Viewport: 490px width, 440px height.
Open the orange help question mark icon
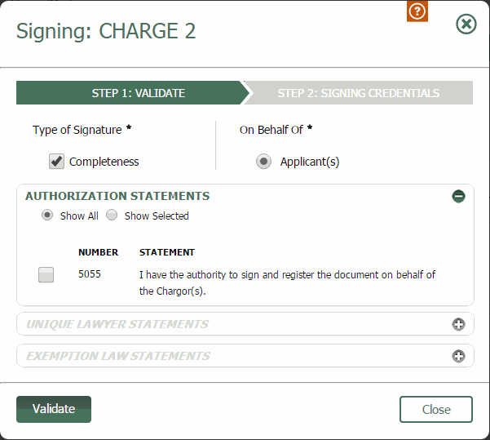(x=417, y=11)
